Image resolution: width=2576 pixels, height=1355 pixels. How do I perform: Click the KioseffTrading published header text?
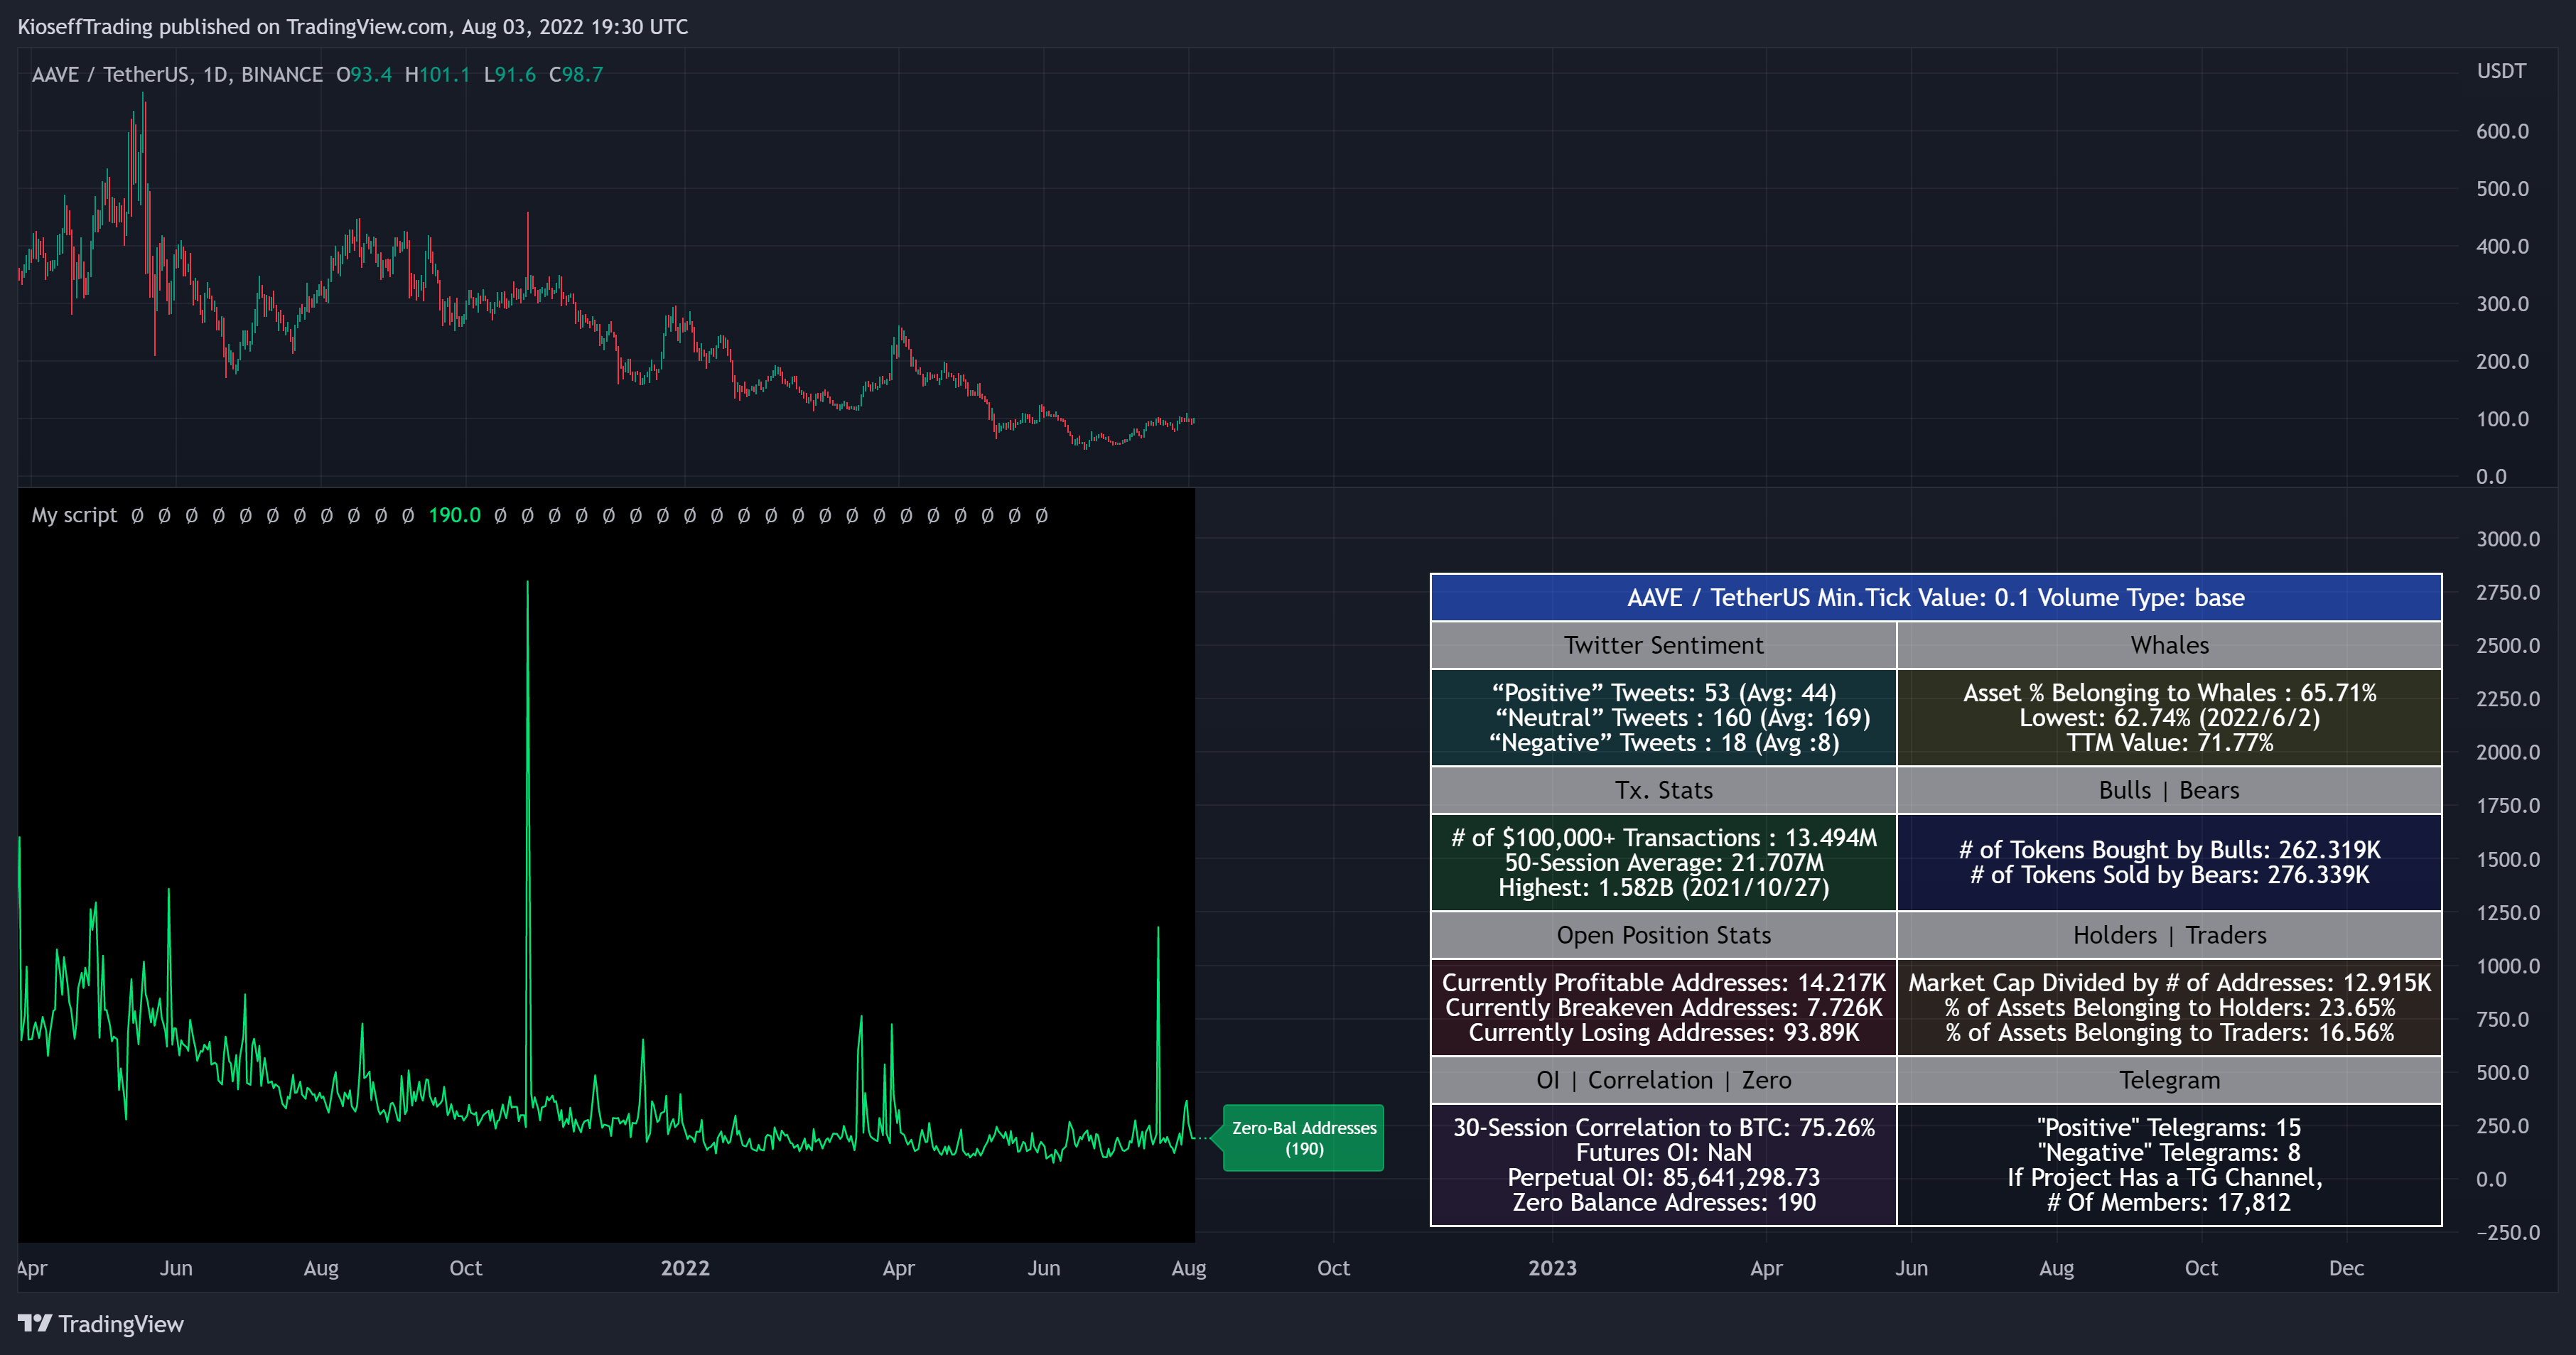pos(353,27)
